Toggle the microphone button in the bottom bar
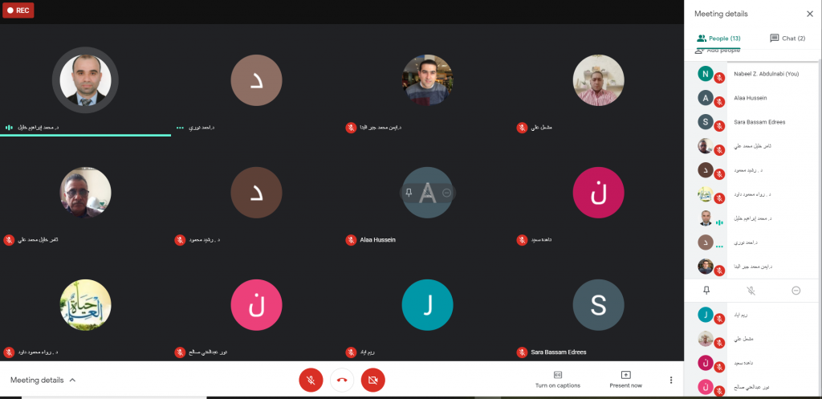The image size is (822, 399). point(311,380)
